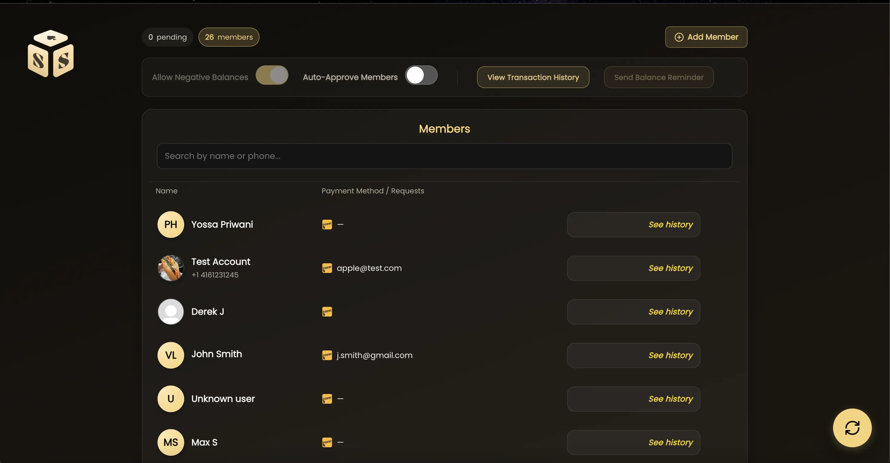
Task: See history for John Smith
Action: coord(634,355)
